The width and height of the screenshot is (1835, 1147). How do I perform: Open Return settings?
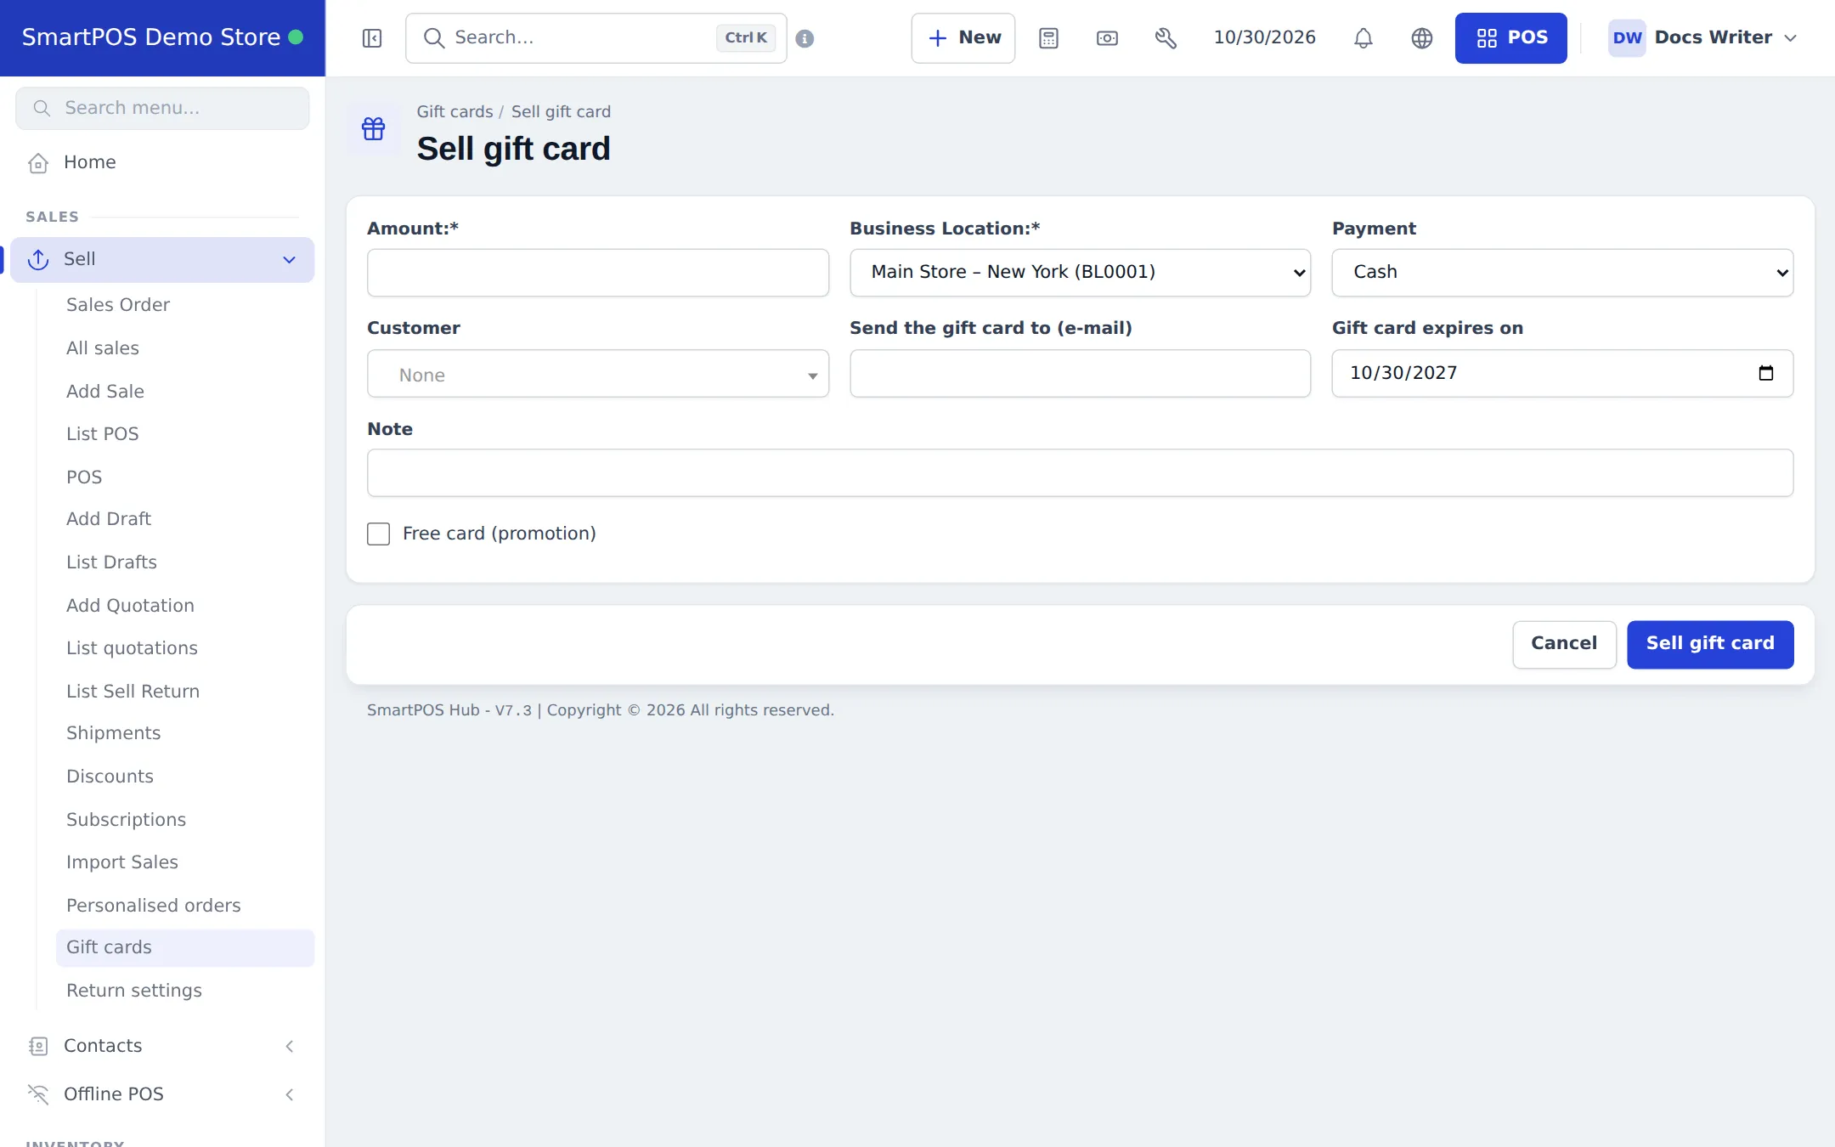click(133, 991)
